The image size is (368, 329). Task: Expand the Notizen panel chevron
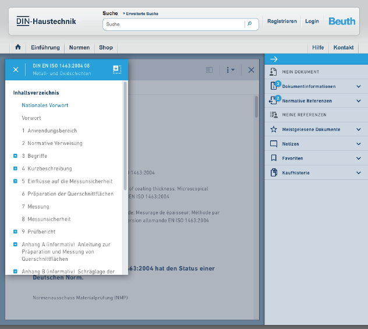pyautogui.click(x=358, y=143)
